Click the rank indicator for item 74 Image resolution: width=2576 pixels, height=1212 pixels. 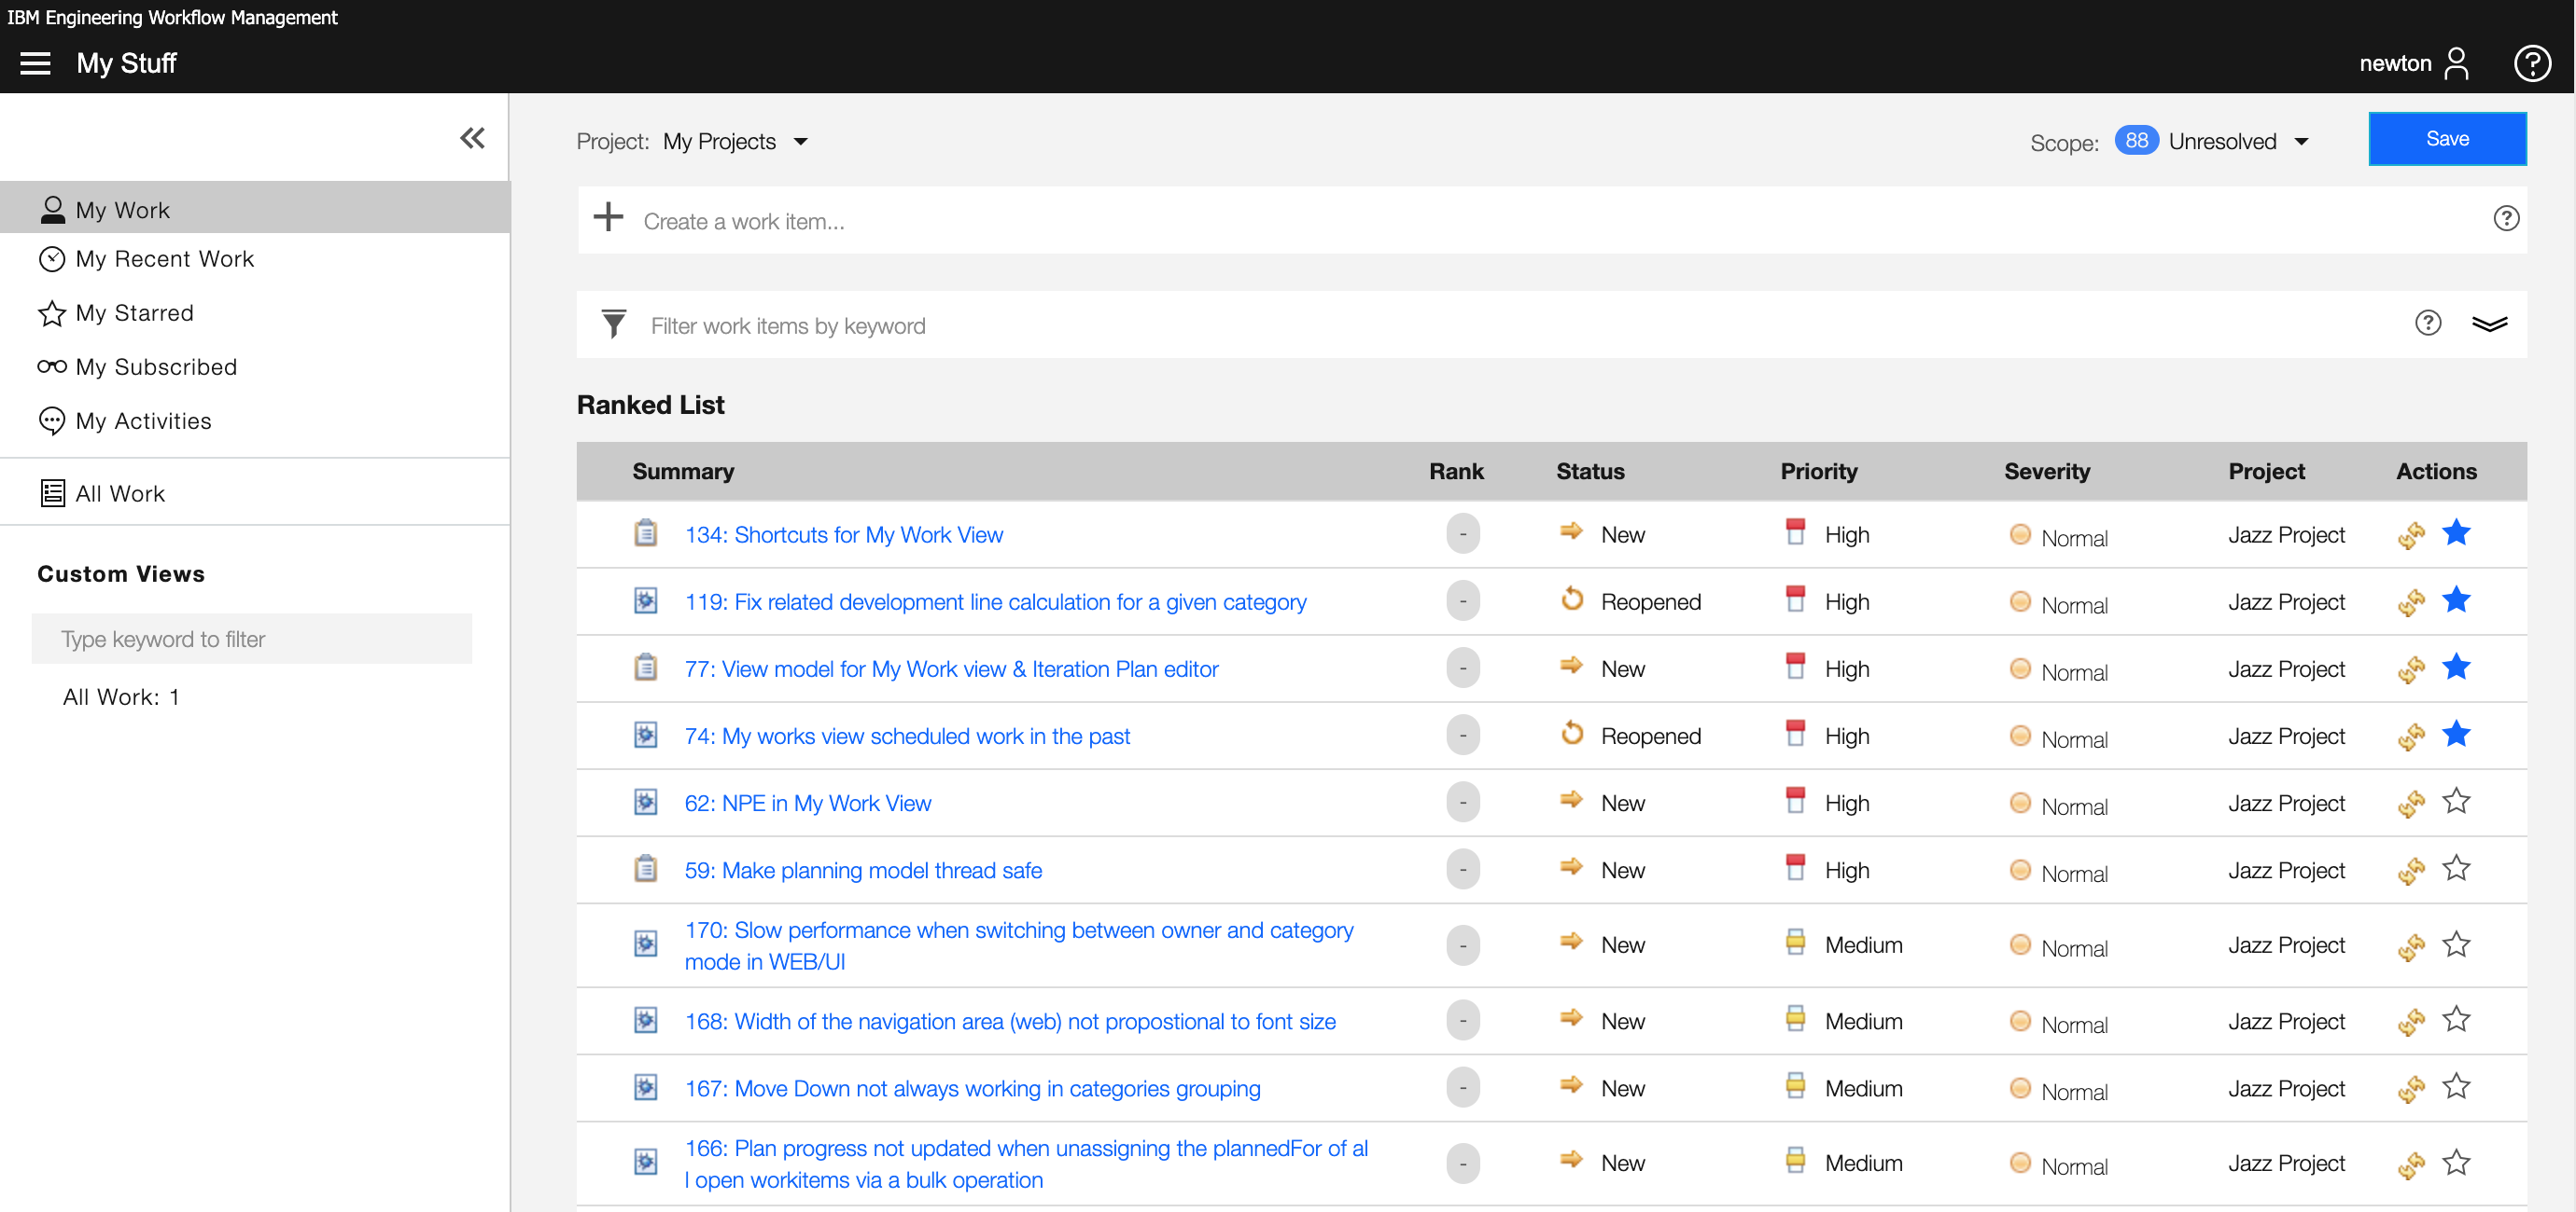1462,736
